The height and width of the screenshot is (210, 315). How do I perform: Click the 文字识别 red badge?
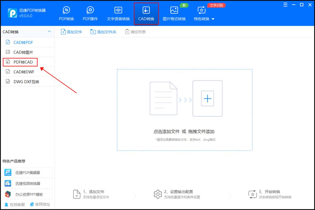pyautogui.click(x=216, y=5)
